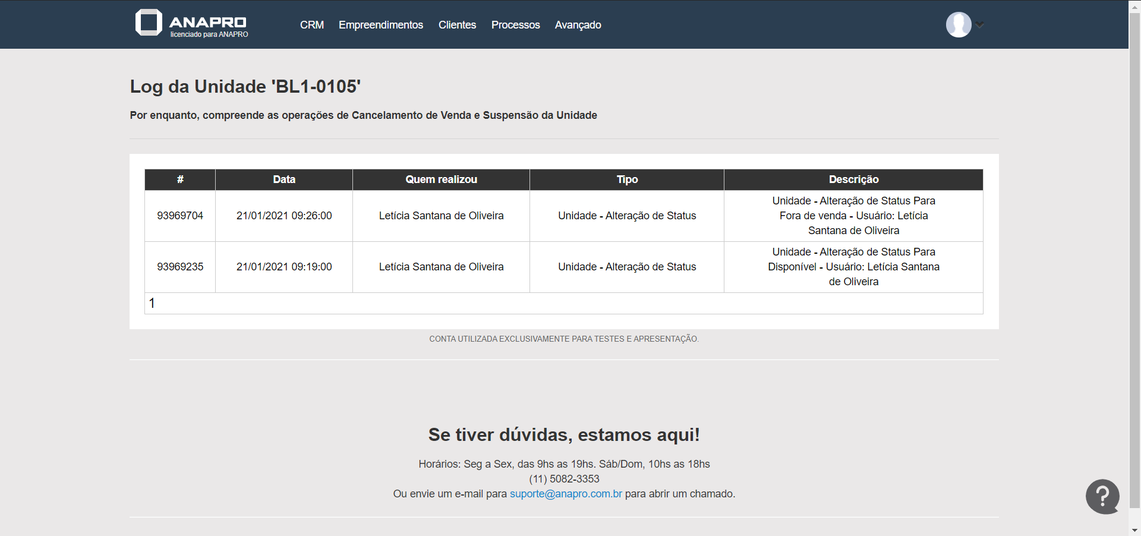Open the Processos menu
This screenshot has height=536, width=1141.
click(x=515, y=25)
